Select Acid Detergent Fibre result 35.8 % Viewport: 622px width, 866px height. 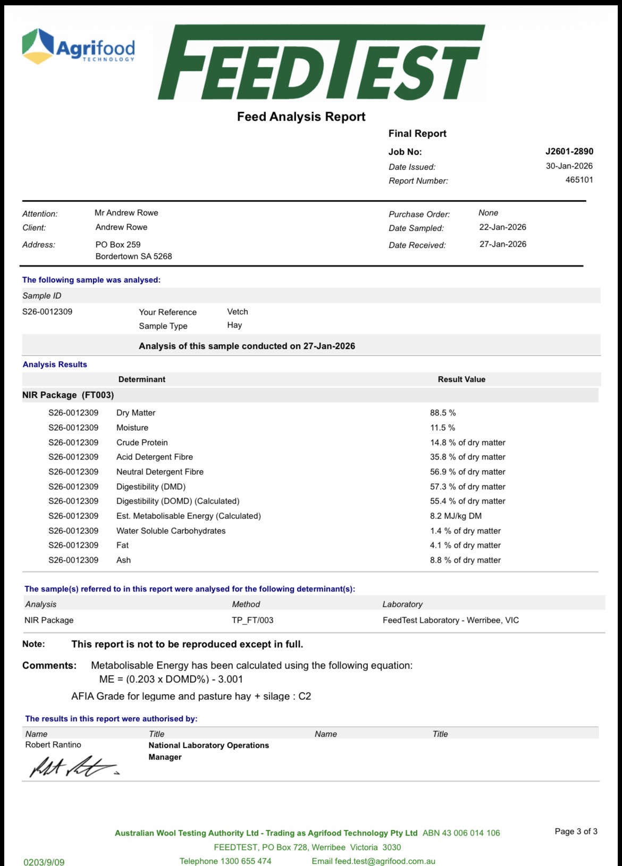468,457
